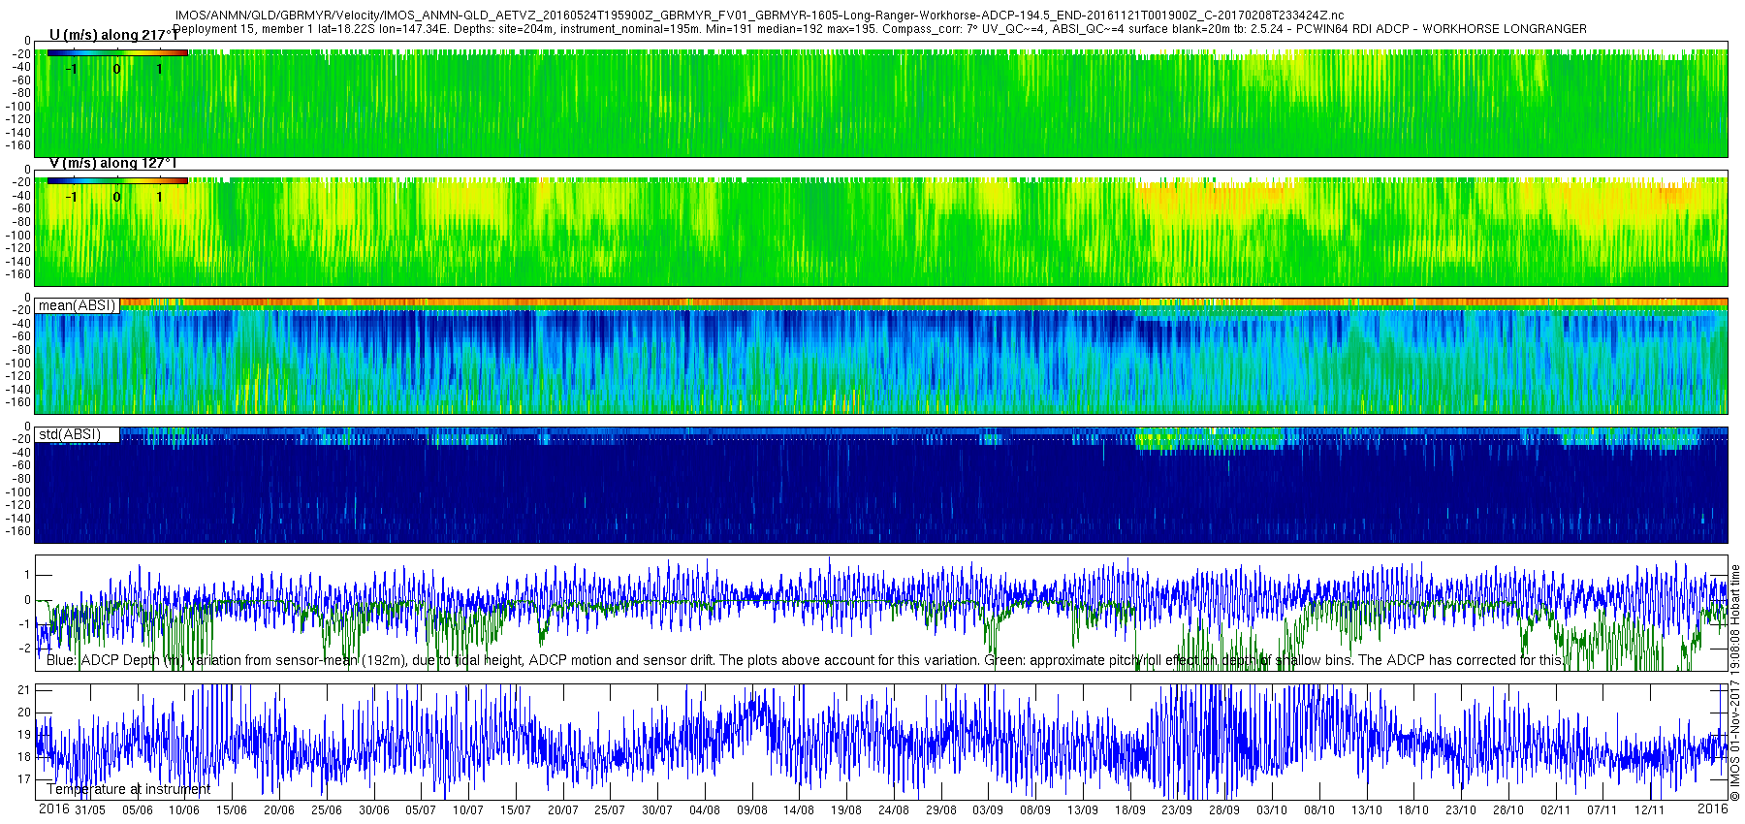Viewport: 1745px width, 824px height.
Task: Click the 21 degree temperature axis tick
Action: tap(24, 690)
